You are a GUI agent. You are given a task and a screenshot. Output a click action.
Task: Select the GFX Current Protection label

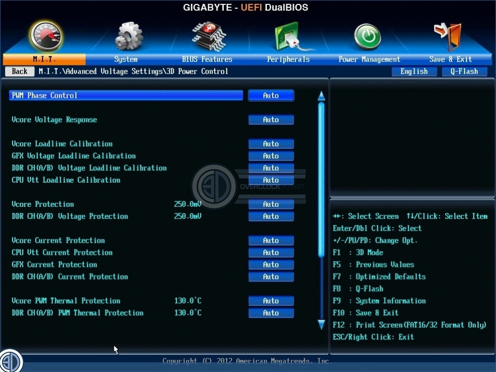pyautogui.click(x=54, y=264)
